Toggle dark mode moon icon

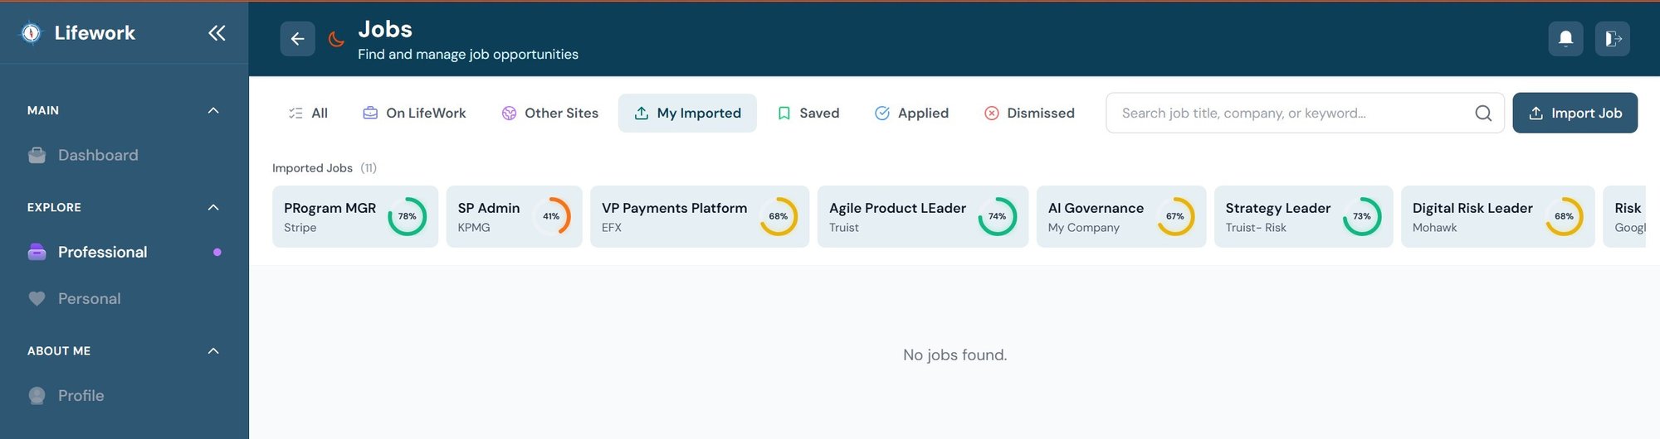pyautogui.click(x=336, y=39)
